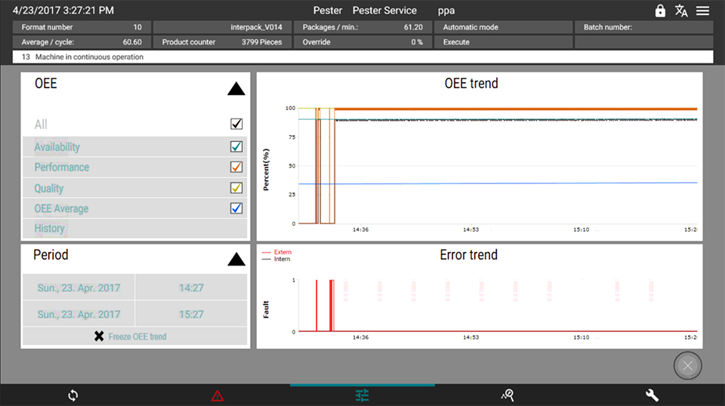Viewport: 725px width, 406px height.
Task: Click the lock icon in top bar
Action: (660, 11)
